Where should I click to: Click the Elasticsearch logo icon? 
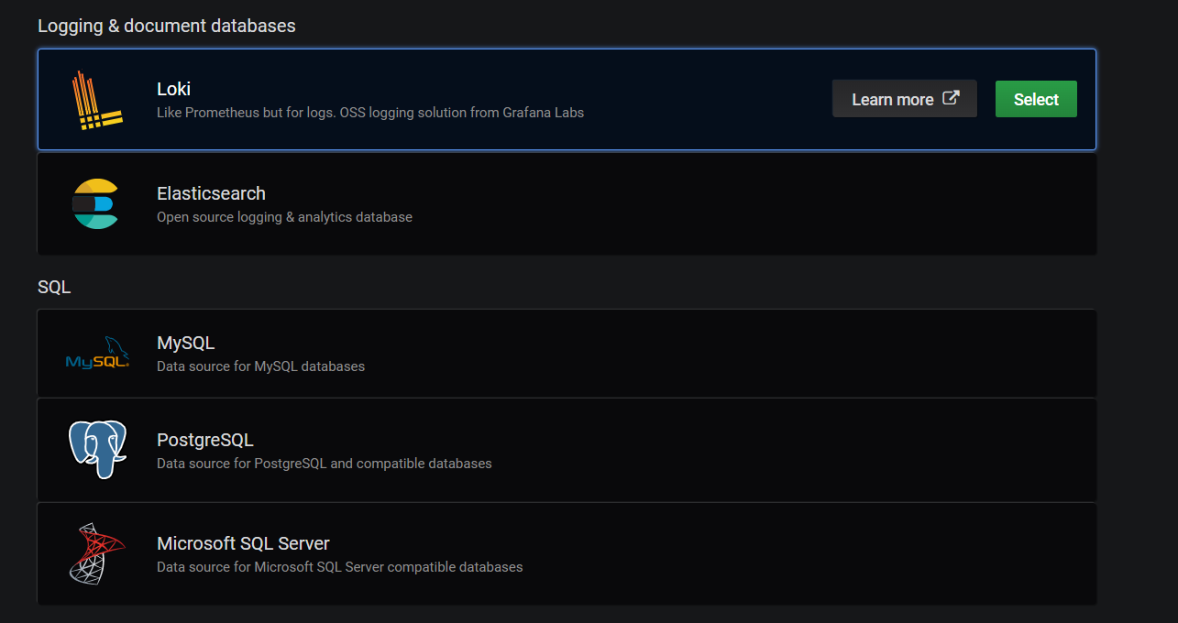(x=96, y=203)
